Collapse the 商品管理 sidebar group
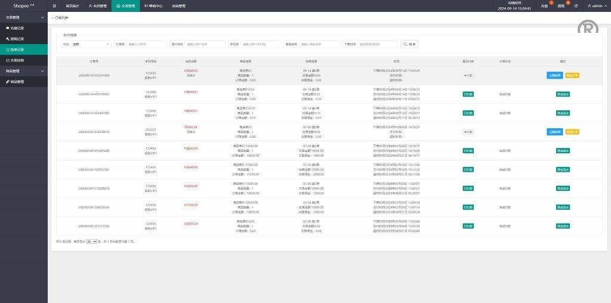611x303 pixels. point(24,71)
